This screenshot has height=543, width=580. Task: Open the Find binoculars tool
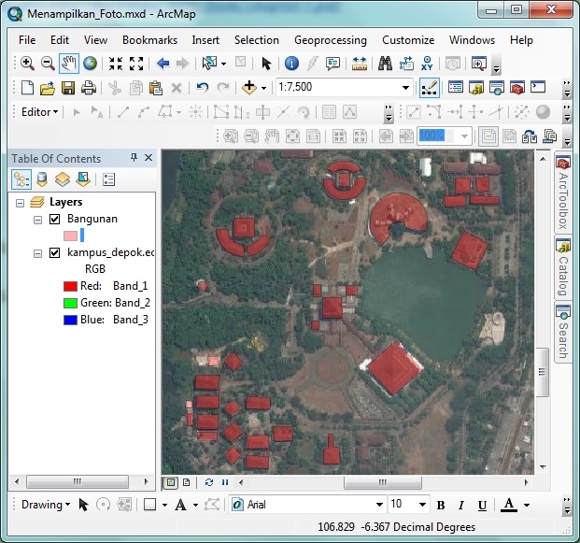[384, 64]
